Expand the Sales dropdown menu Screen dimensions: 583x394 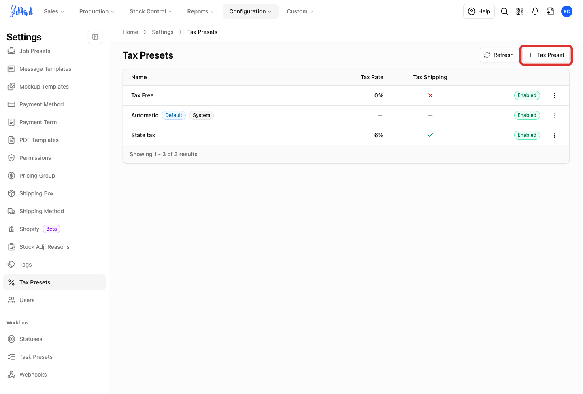tap(54, 11)
